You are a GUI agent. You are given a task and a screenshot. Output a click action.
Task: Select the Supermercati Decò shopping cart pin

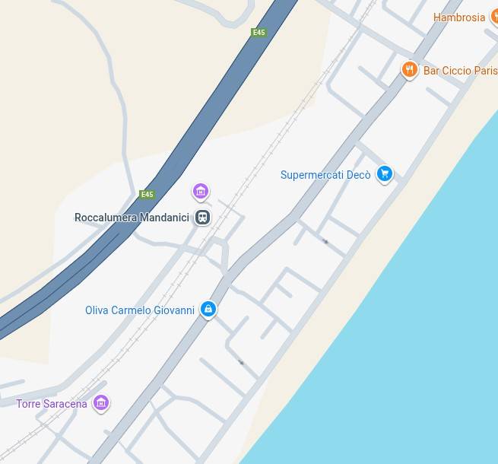tap(384, 174)
